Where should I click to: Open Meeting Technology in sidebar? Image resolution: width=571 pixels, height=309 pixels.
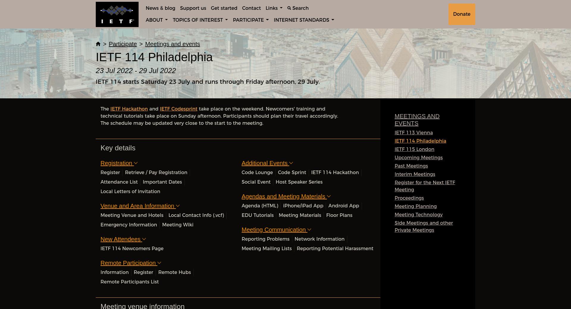(418, 215)
